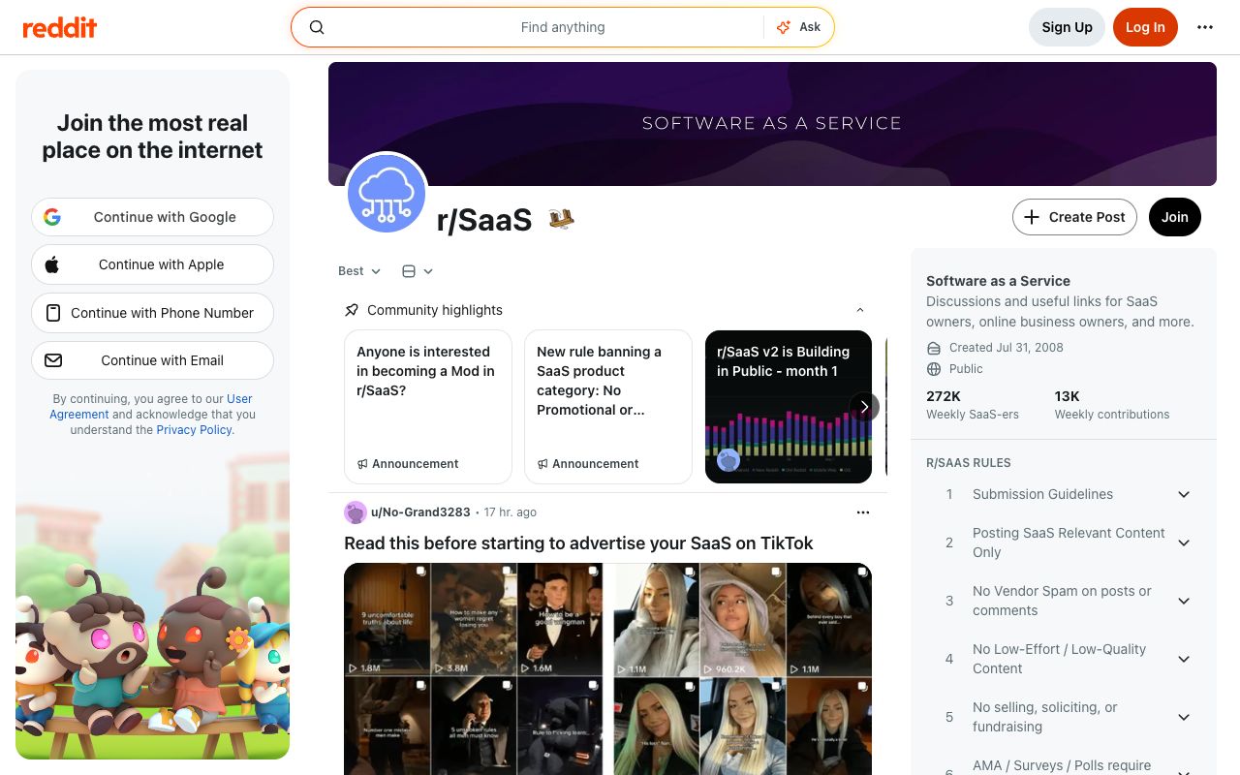1240x775 pixels.
Task: Collapse the Community highlights section
Action: (x=860, y=310)
